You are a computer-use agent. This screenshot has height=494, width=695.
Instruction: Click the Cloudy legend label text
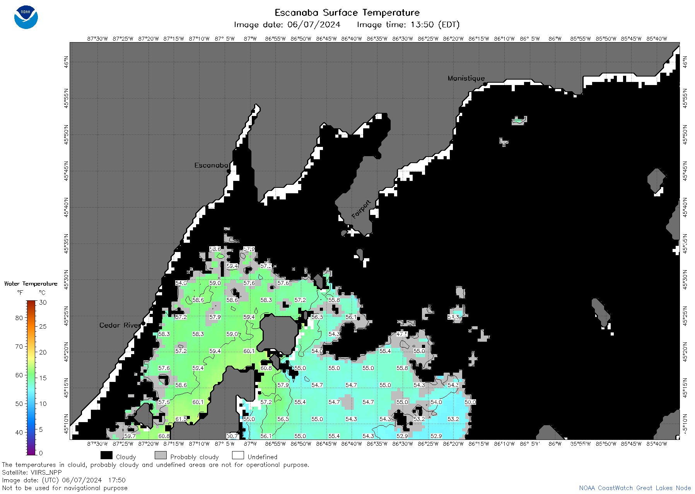[x=126, y=457]
